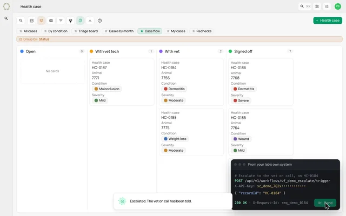Click the Signed off column header

click(243, 51)
